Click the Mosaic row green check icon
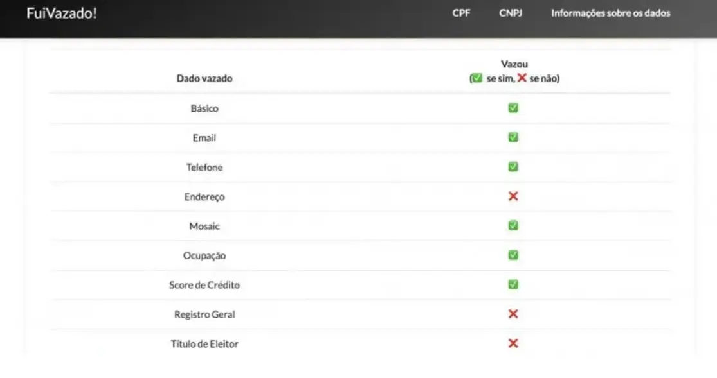Image resolution: width=717 pixels, height=378 pixels. tap(513, 226)
